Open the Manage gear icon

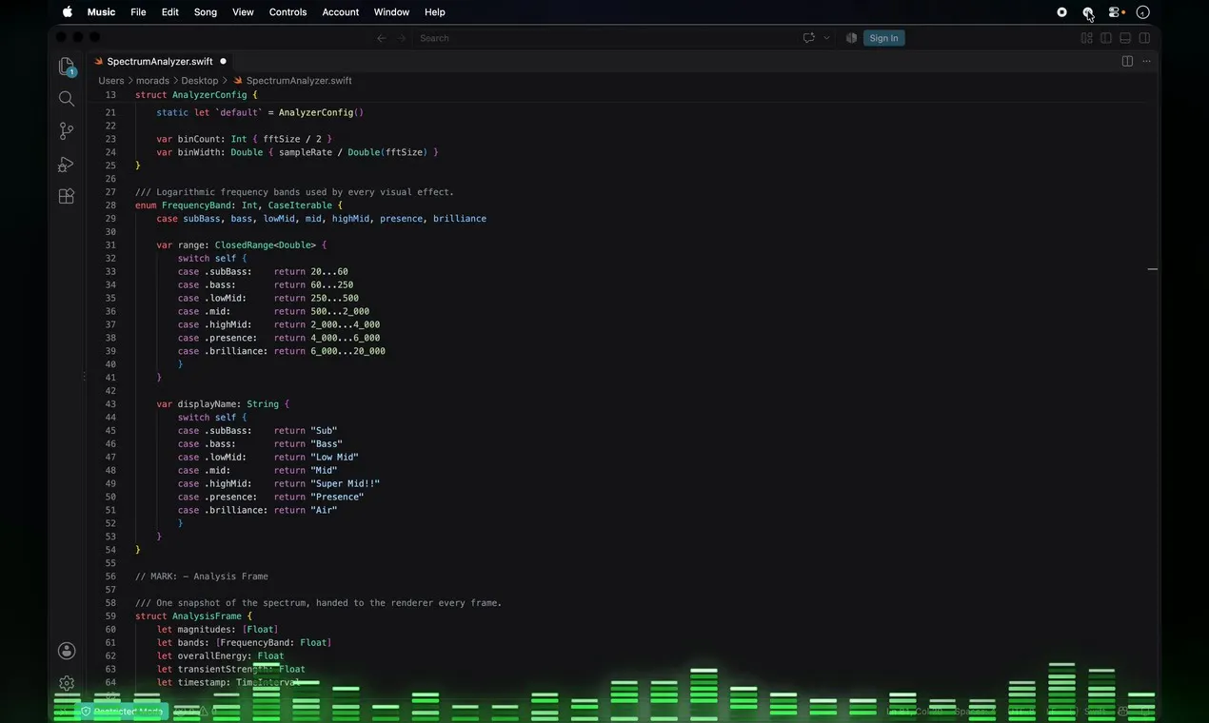point(67,683)
